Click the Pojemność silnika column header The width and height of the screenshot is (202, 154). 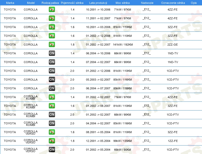pyautogui.click(x=72, y=3)
